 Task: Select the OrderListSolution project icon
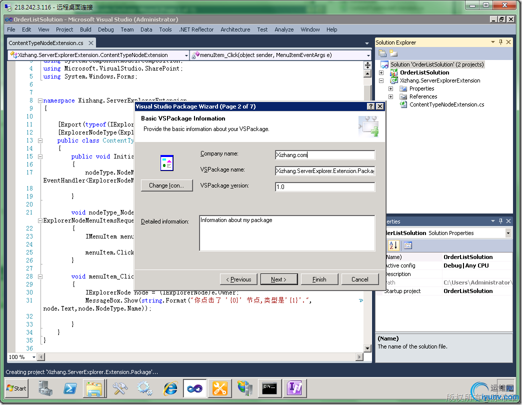click(x=394, y=72)
